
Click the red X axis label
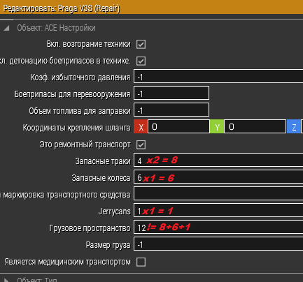tap(141, 126)
